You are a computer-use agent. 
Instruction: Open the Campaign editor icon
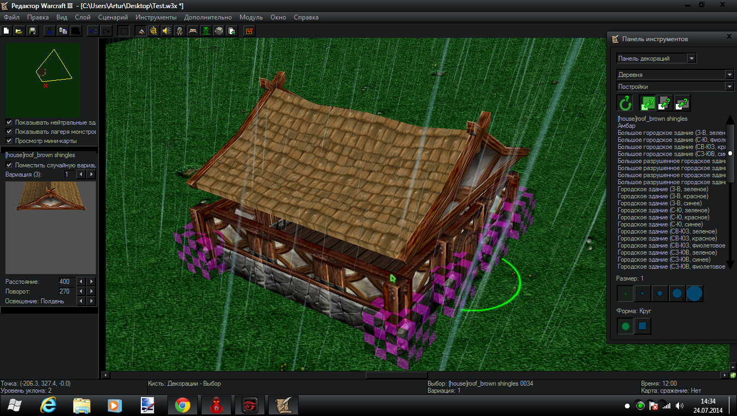pos(192,31)
